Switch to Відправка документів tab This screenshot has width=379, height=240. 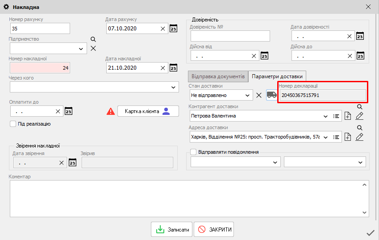pyautogui.click(x=217, y=76)
